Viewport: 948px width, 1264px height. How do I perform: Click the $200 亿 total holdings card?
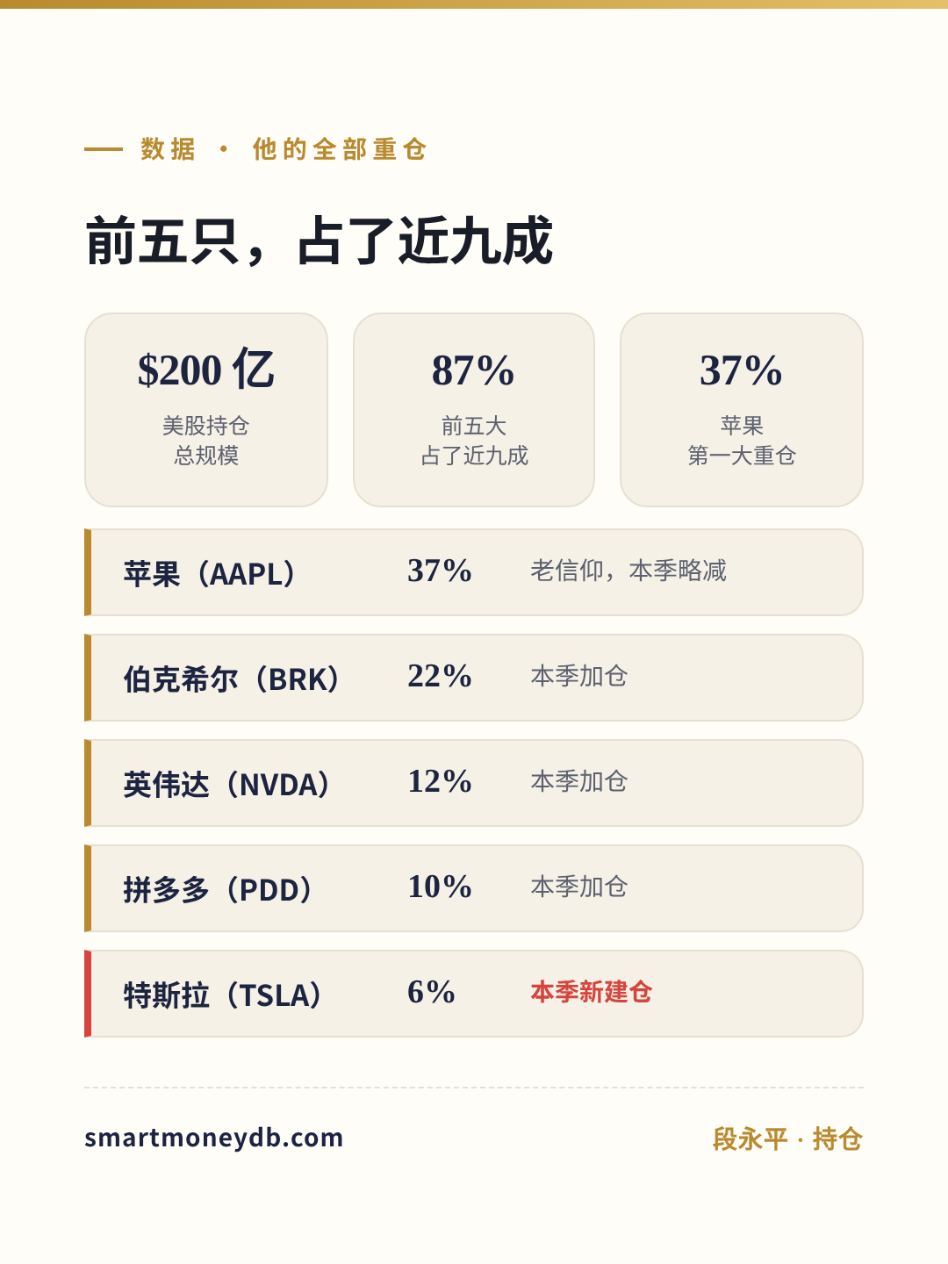click(206, 410)
